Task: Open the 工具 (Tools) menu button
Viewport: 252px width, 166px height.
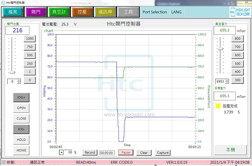Action: [128, 12]
